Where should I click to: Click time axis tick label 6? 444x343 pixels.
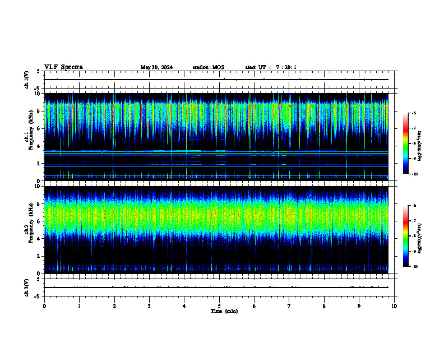point(255,306)
